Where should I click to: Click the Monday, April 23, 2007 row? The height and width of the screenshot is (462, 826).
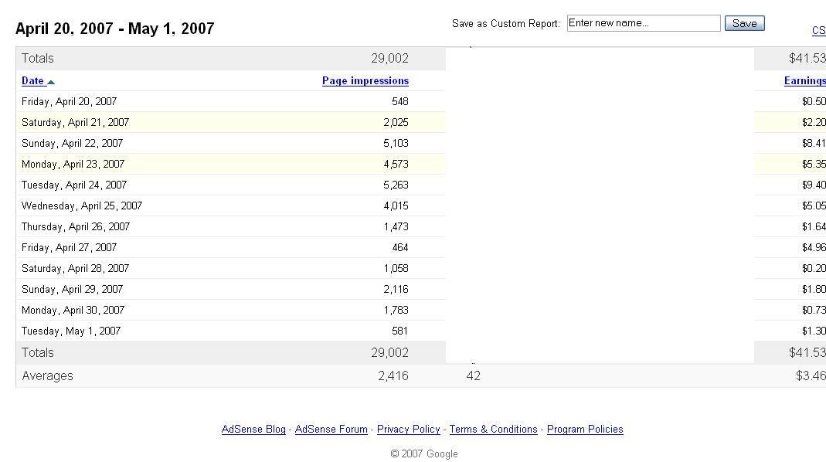coord(231,164)
